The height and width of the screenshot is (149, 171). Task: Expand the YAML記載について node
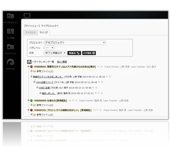tap(34, 82)
